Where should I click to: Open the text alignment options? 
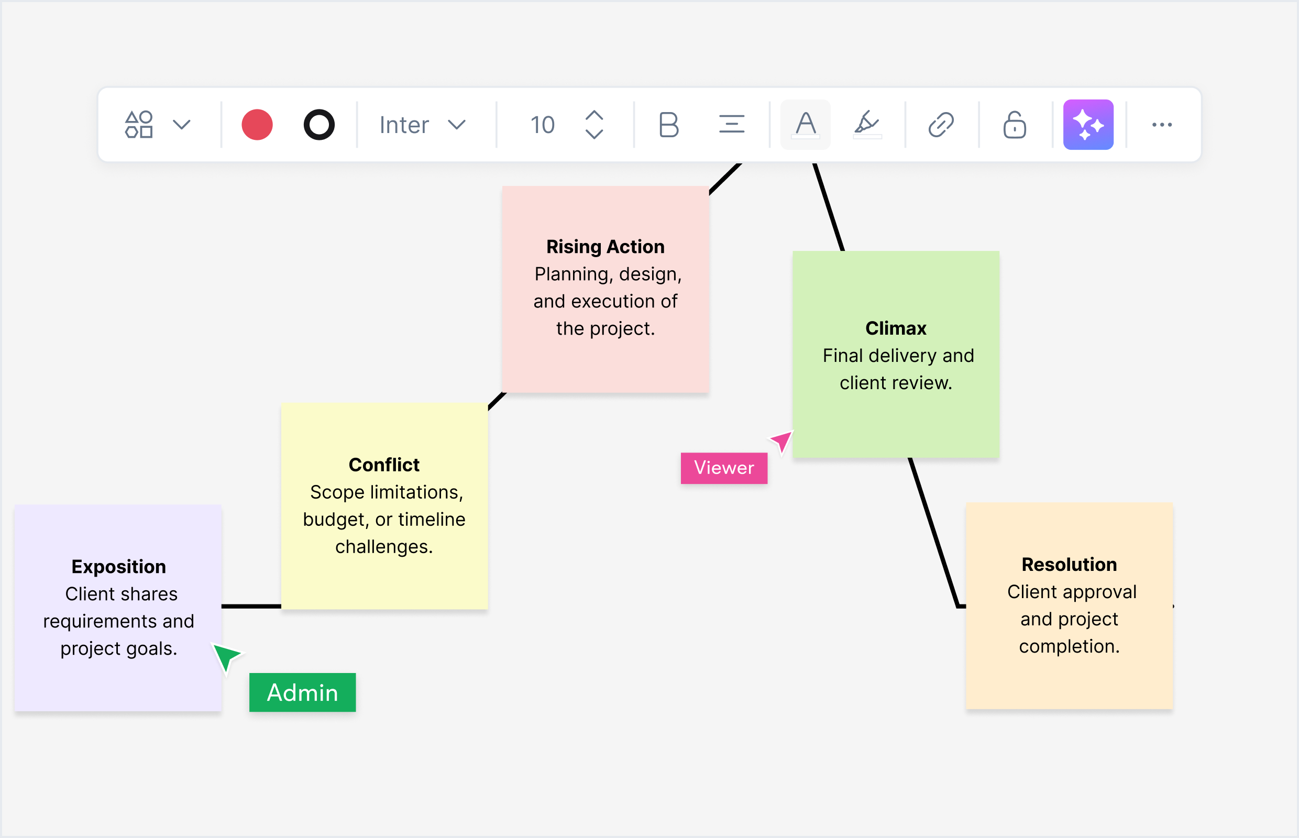pyautogui.click(x=731, y=125)
